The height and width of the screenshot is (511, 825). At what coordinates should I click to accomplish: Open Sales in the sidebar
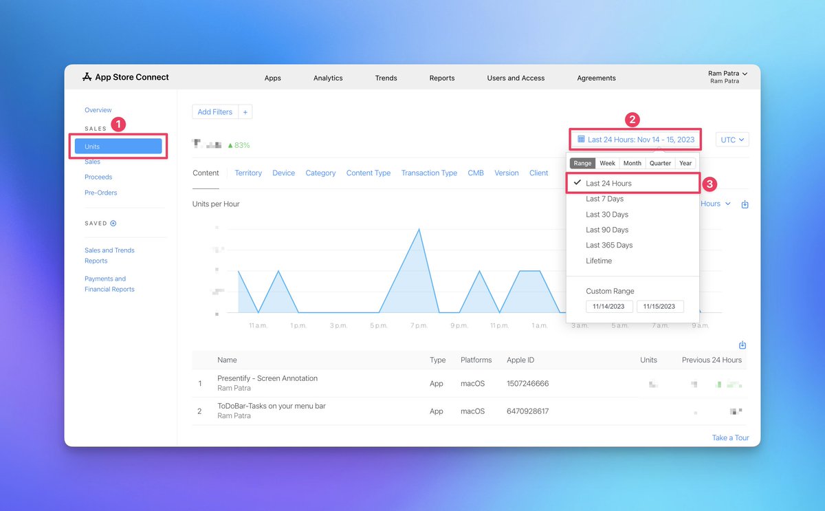point(92,162)
